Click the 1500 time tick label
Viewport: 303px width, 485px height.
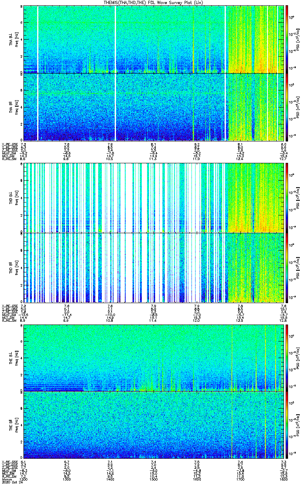[154, 479]
